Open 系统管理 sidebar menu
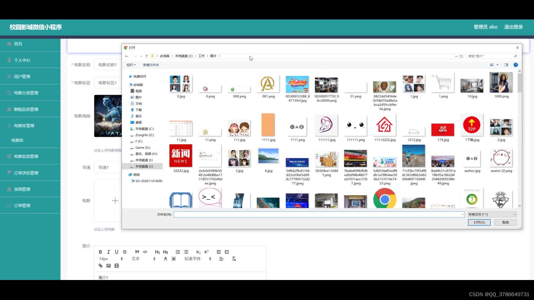 [30, 189]
